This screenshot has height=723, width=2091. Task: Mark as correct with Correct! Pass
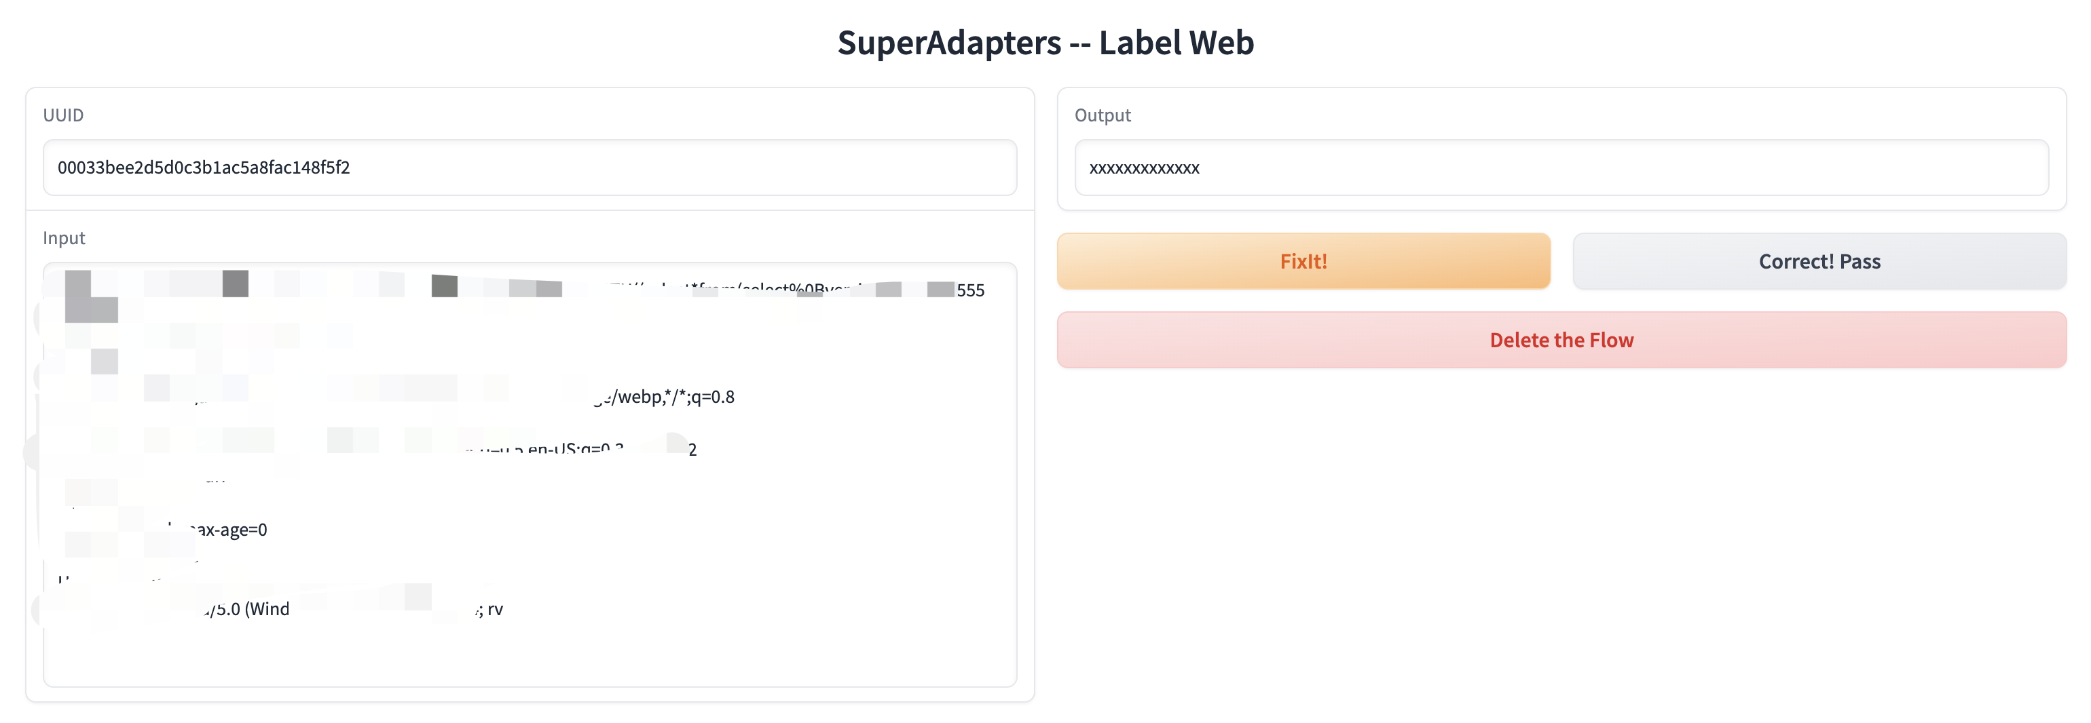coord(1819,261)
